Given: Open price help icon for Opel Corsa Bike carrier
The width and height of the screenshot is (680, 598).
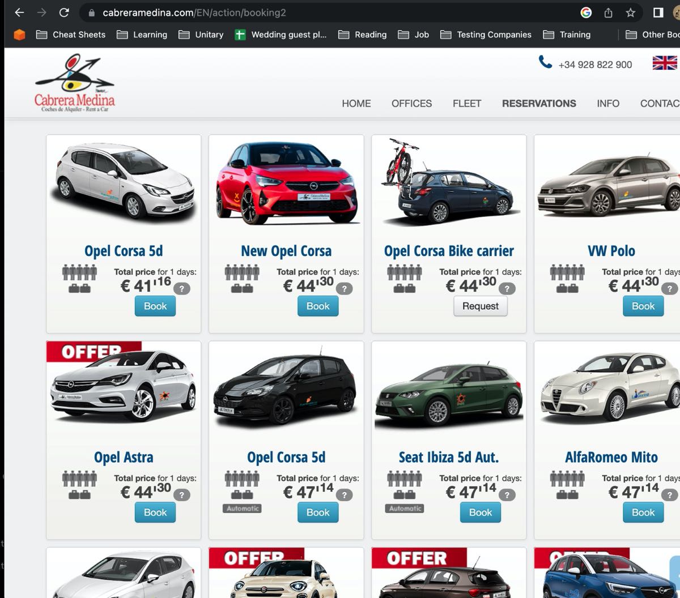Looking at the screenshot, I should [x=507, y=289].
